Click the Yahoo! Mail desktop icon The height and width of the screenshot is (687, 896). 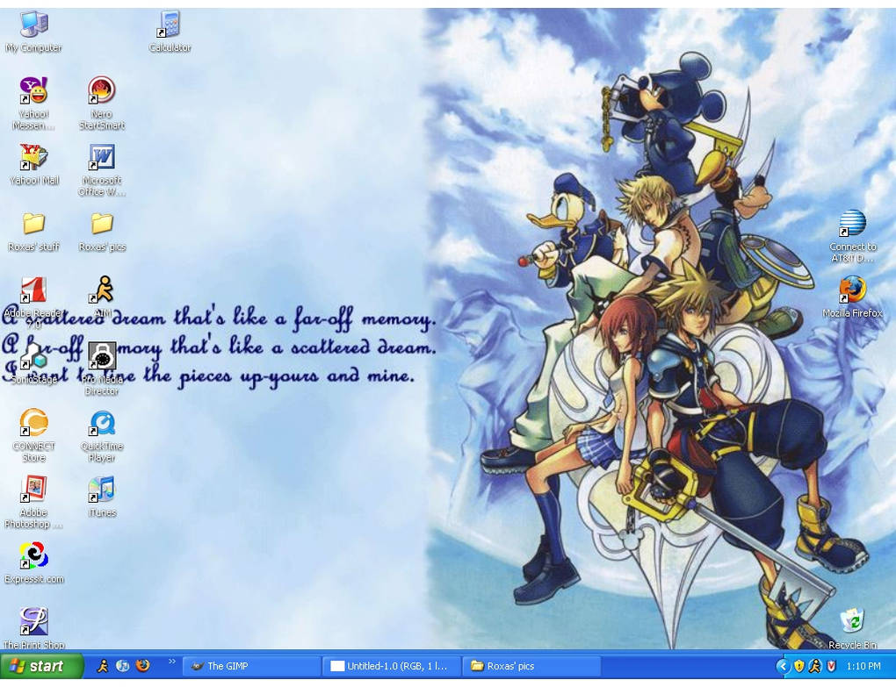(x=33, y=165)
